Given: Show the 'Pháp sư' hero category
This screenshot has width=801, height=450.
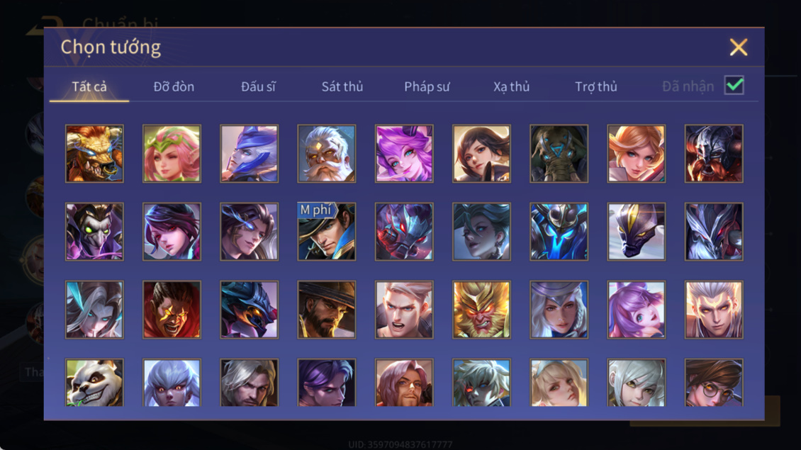Looking at the screenshot, I should click(427, 86).
